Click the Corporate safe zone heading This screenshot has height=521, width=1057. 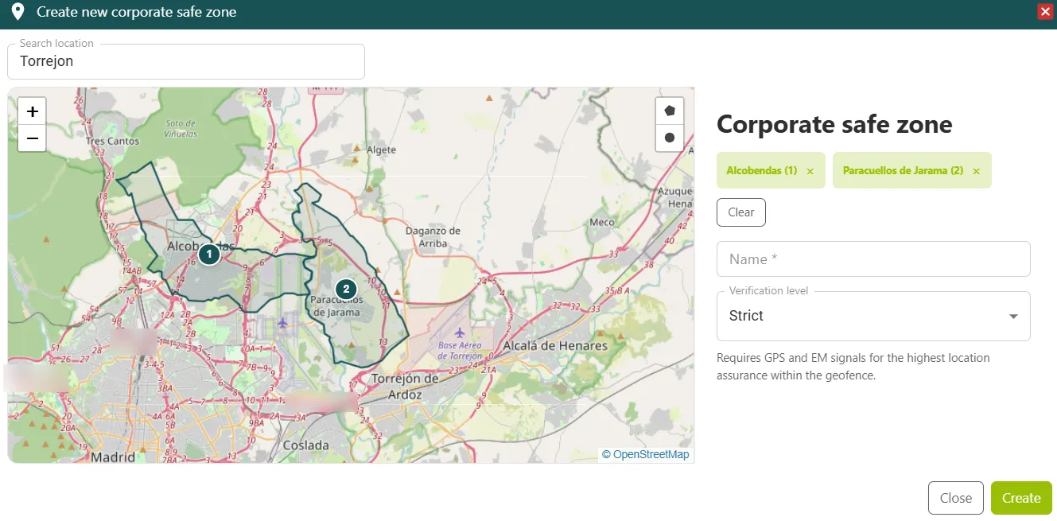point(834,124)
